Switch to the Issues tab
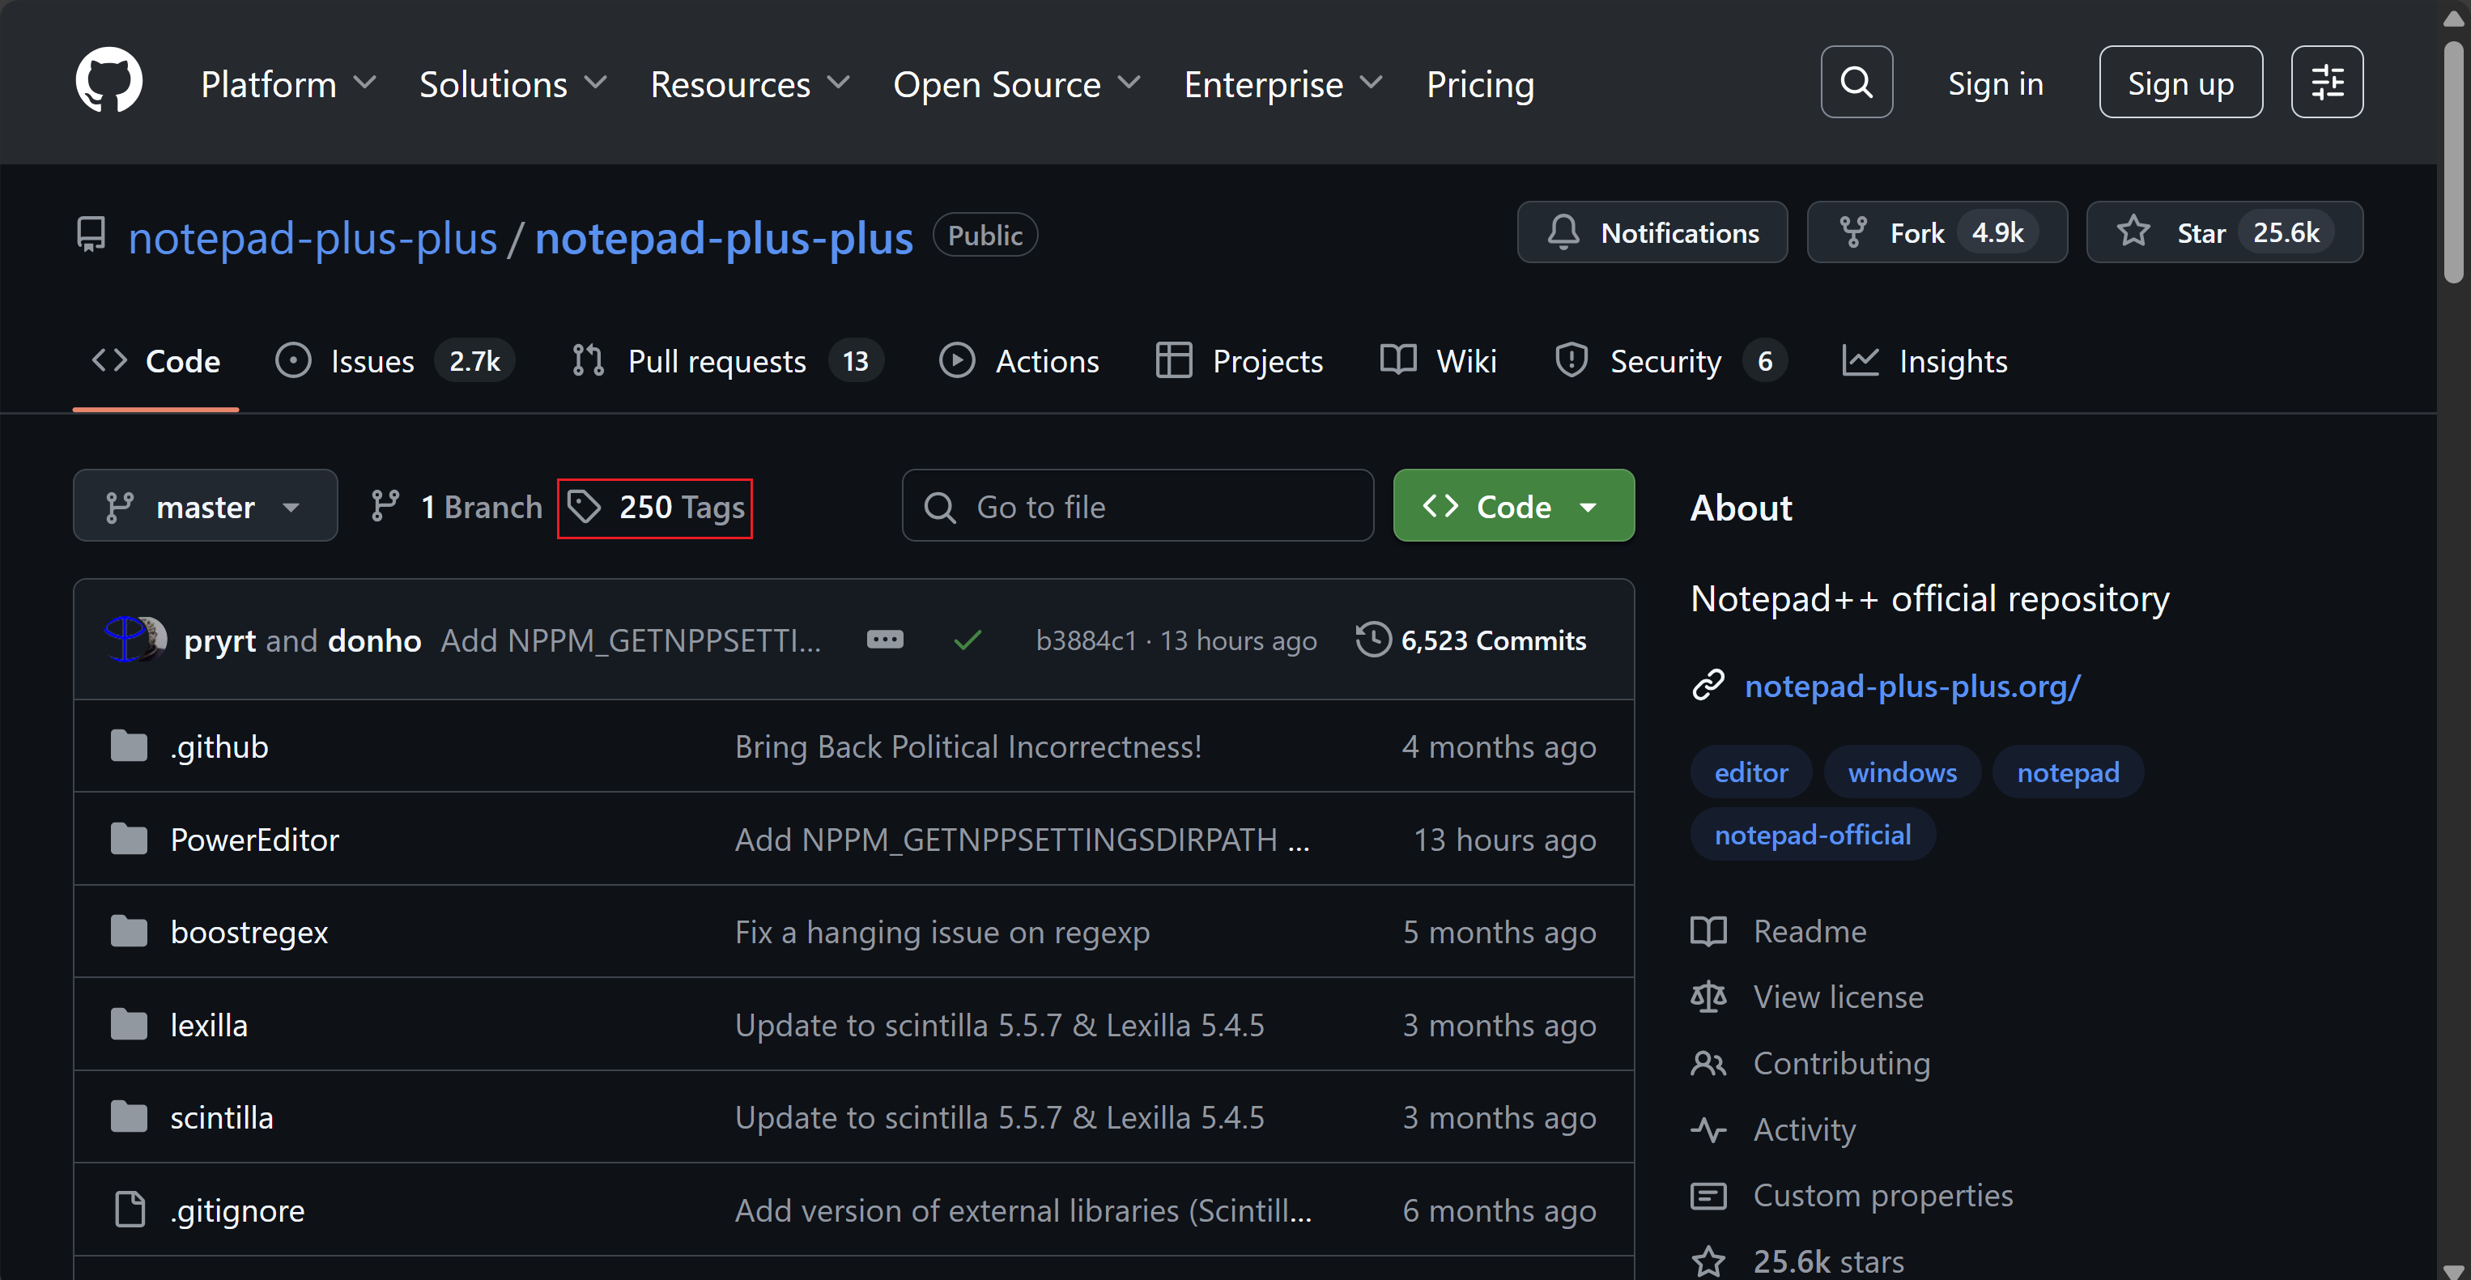 click(x=394, y=361)
